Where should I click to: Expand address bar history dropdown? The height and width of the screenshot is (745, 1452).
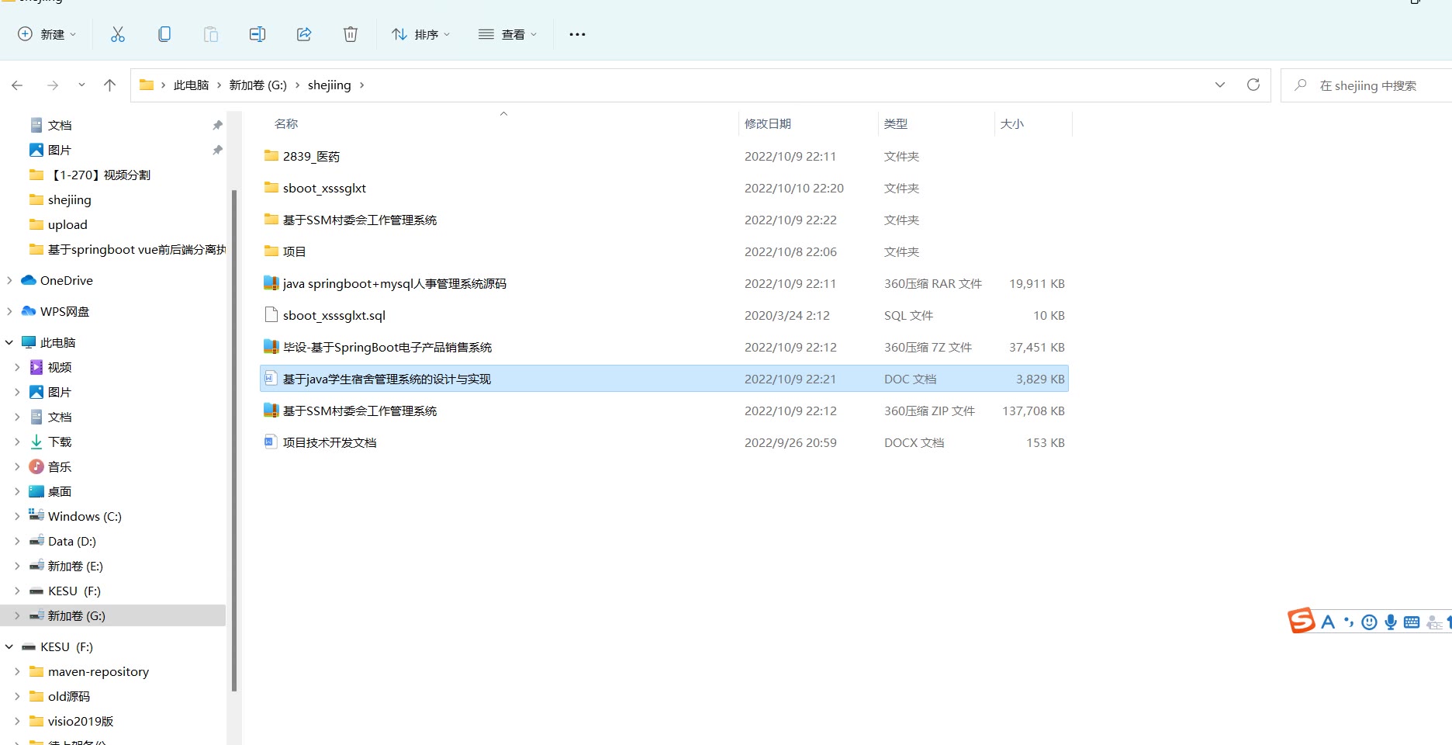click(1220, 85)
